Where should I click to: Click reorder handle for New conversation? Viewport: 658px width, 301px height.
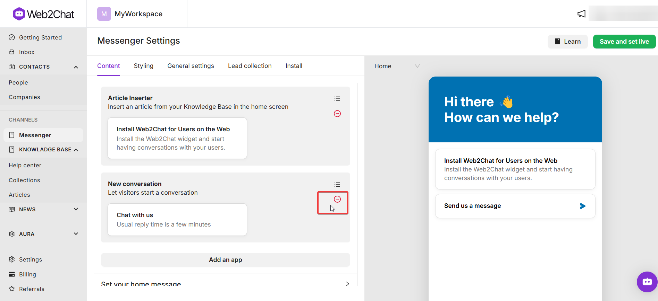pyautogui.click(x=337, y=185)
